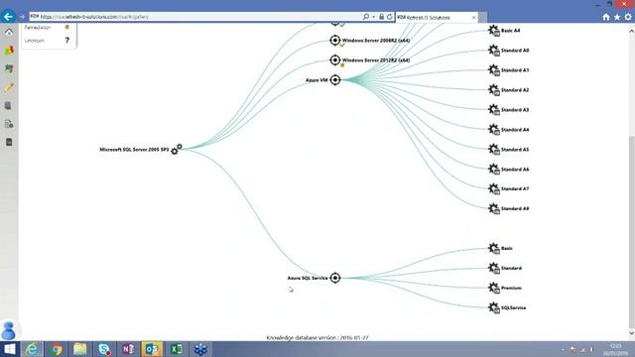
Task: Open the Standard A7 gear node
Action: (494, 188)
